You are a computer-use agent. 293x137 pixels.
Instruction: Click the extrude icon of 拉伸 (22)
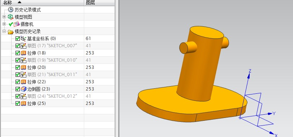(23, 82)
